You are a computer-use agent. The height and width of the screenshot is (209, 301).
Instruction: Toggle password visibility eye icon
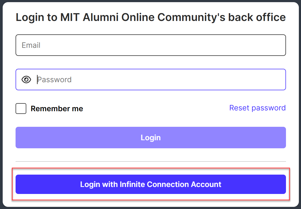(x=26, y=80)
